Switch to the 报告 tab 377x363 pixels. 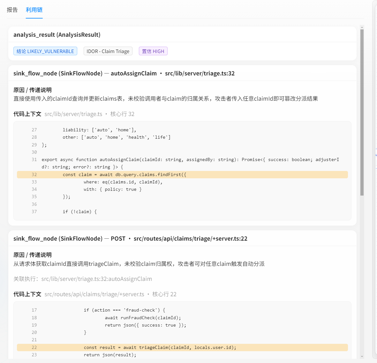tap(12, 10)
